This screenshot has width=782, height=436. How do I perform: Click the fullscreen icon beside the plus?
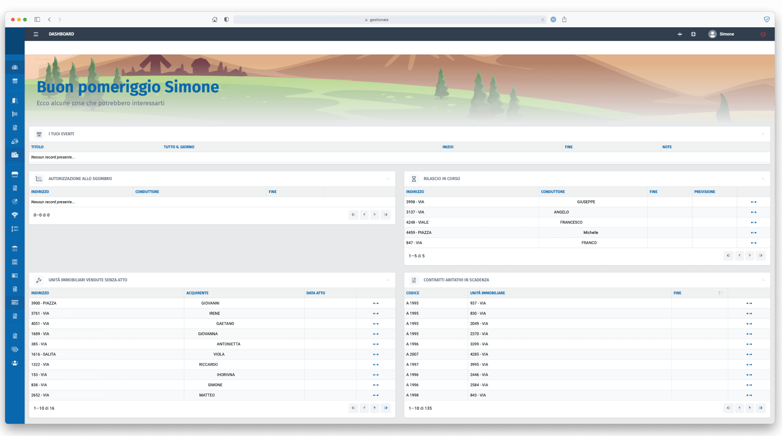(x=693, y=34)
